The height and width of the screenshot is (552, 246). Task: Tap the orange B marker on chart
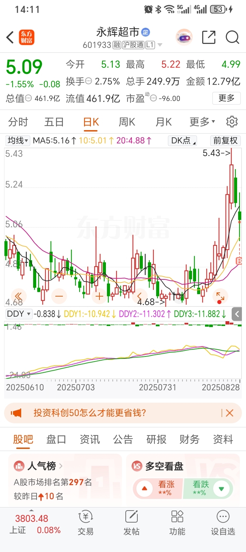pyautogui.click(x=239, y=261)
